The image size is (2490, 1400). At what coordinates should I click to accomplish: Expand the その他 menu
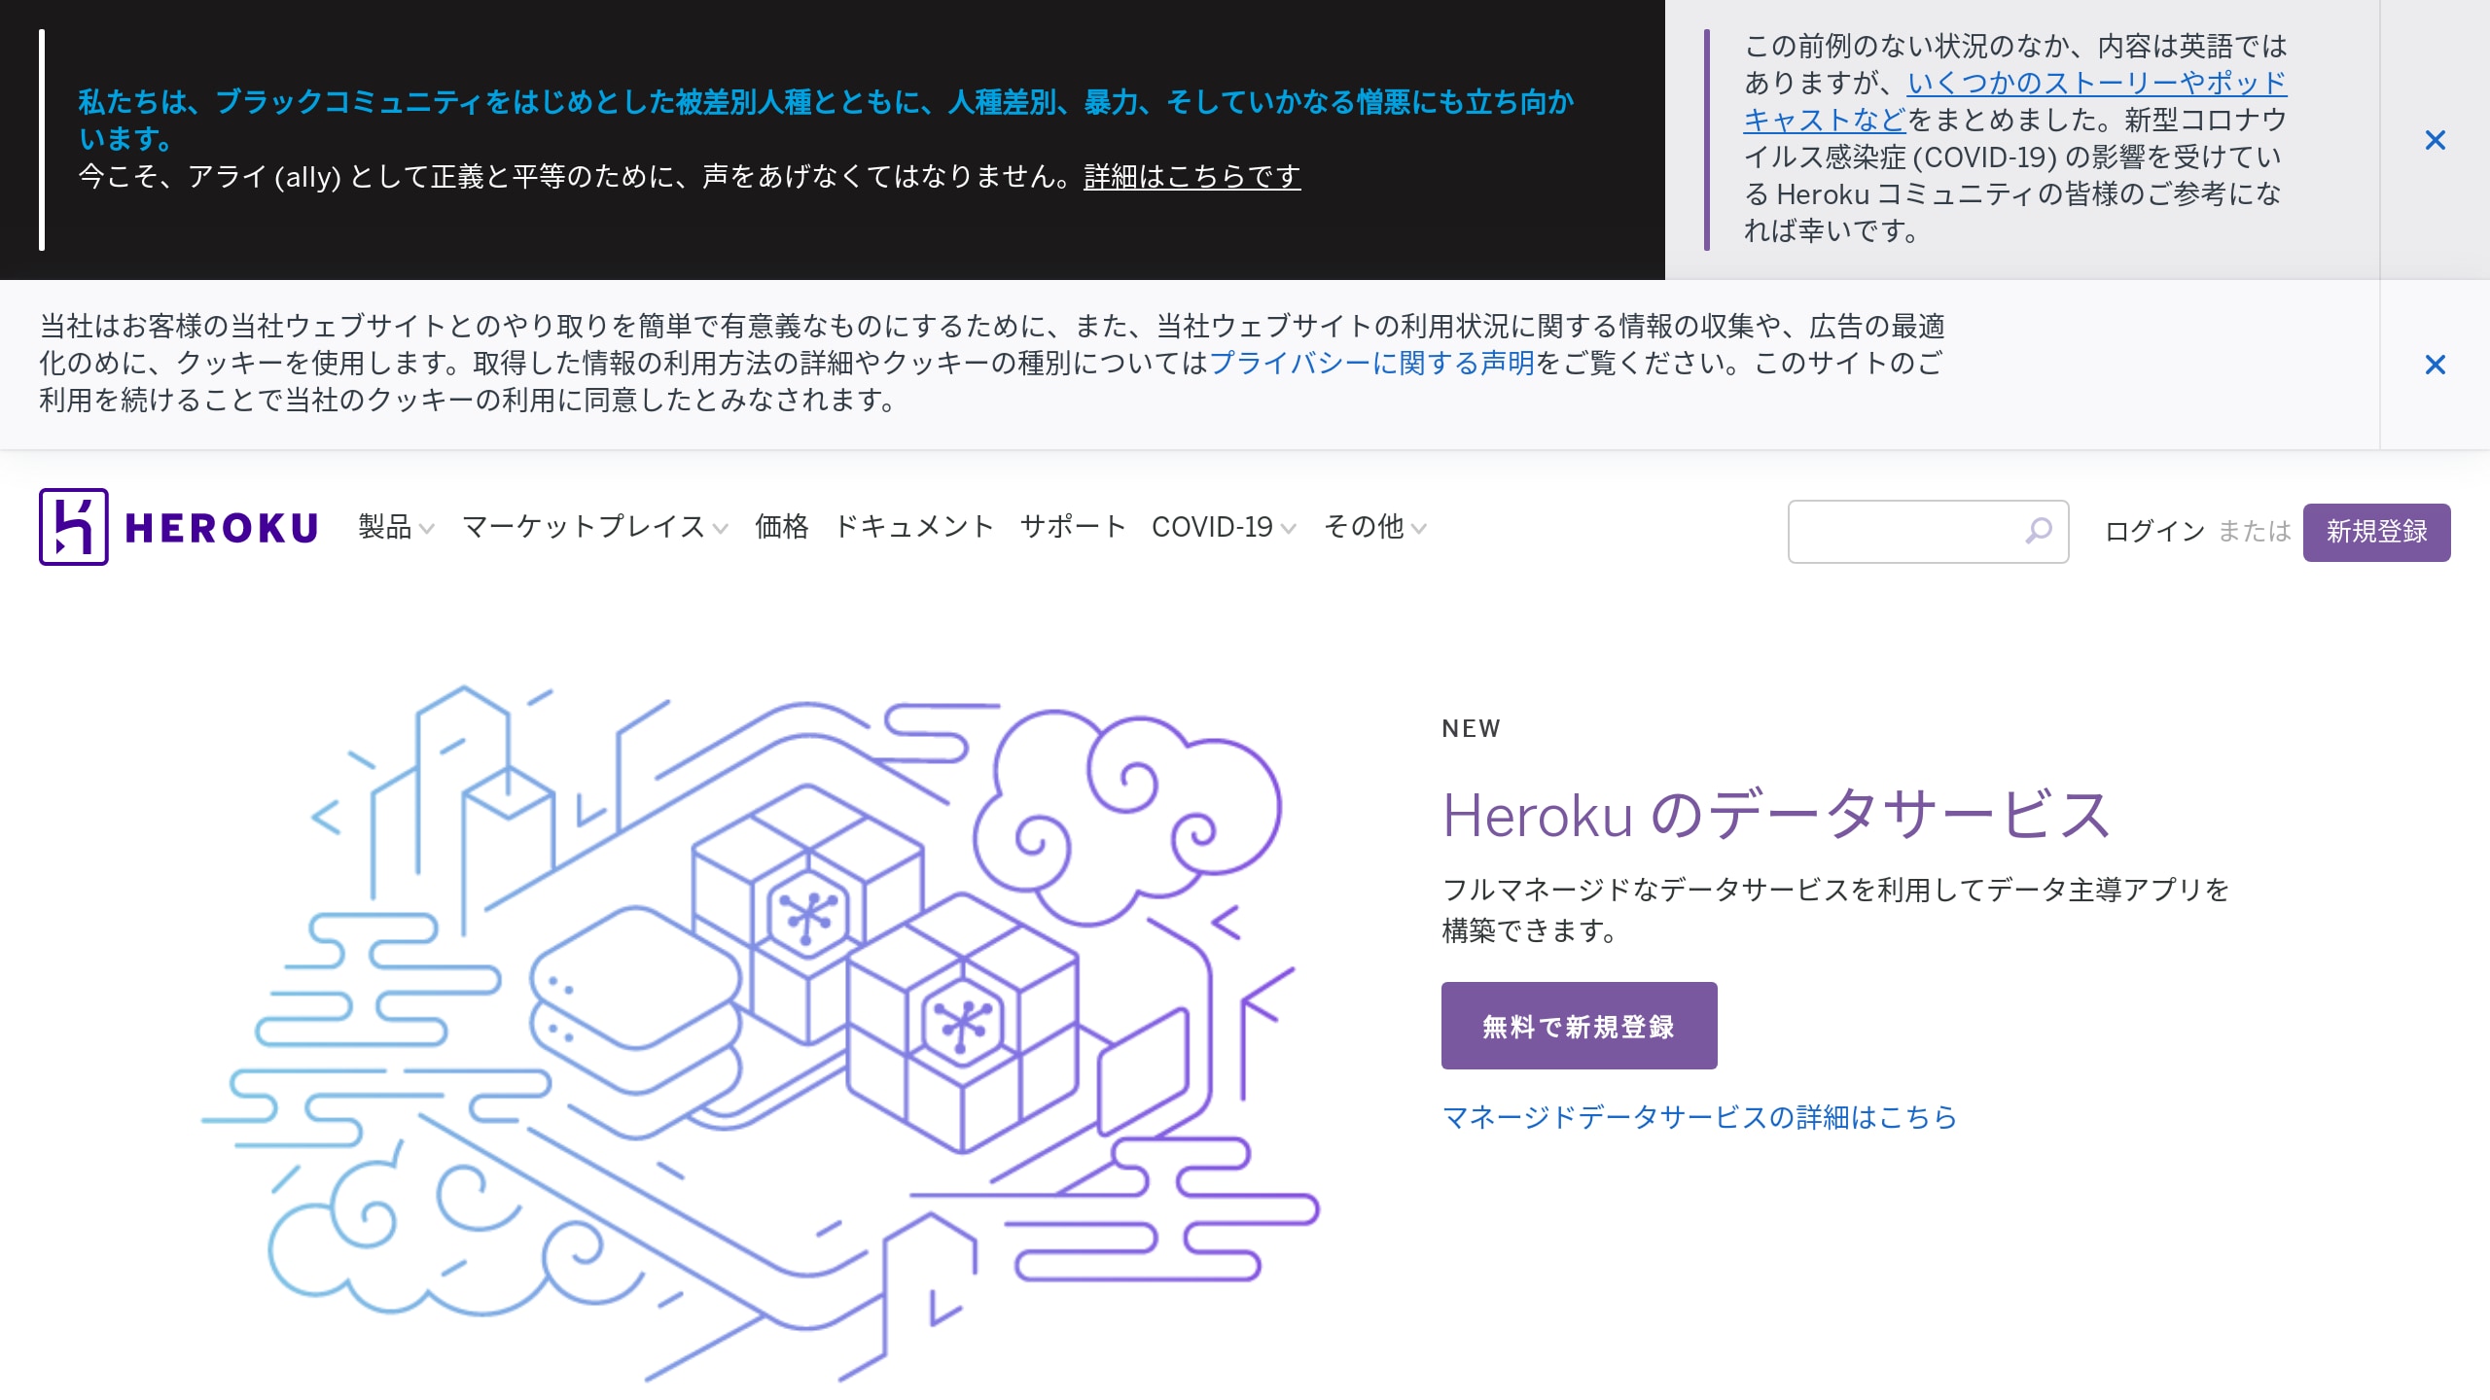[x=1375, y=527]
